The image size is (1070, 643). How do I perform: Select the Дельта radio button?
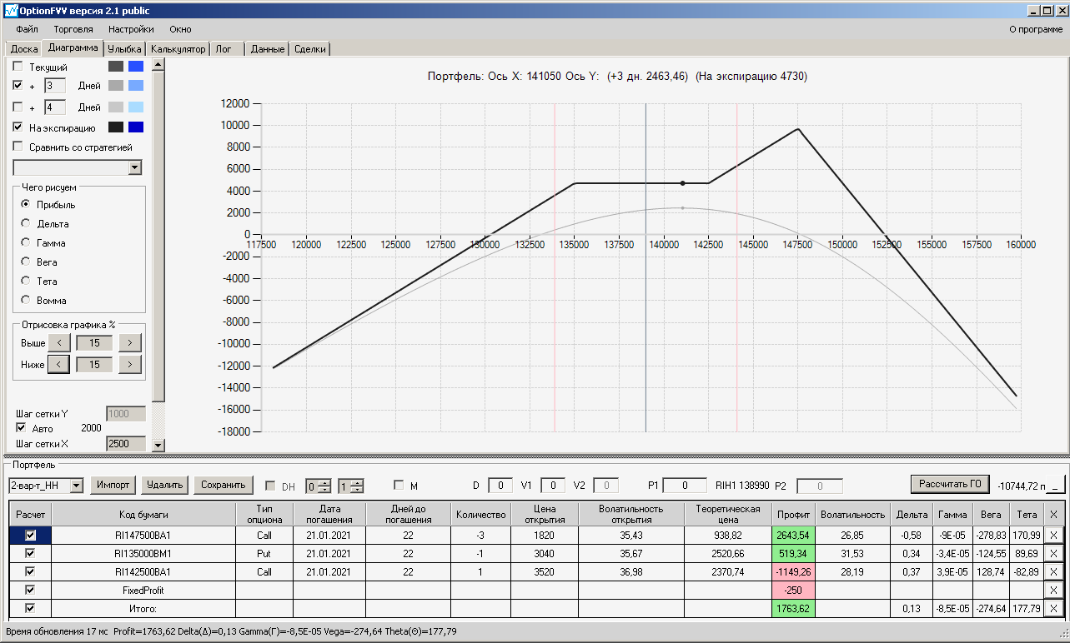tap(26, 224)
